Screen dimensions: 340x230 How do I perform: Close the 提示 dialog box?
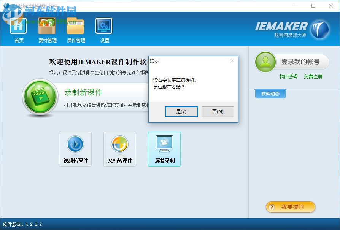232,60
